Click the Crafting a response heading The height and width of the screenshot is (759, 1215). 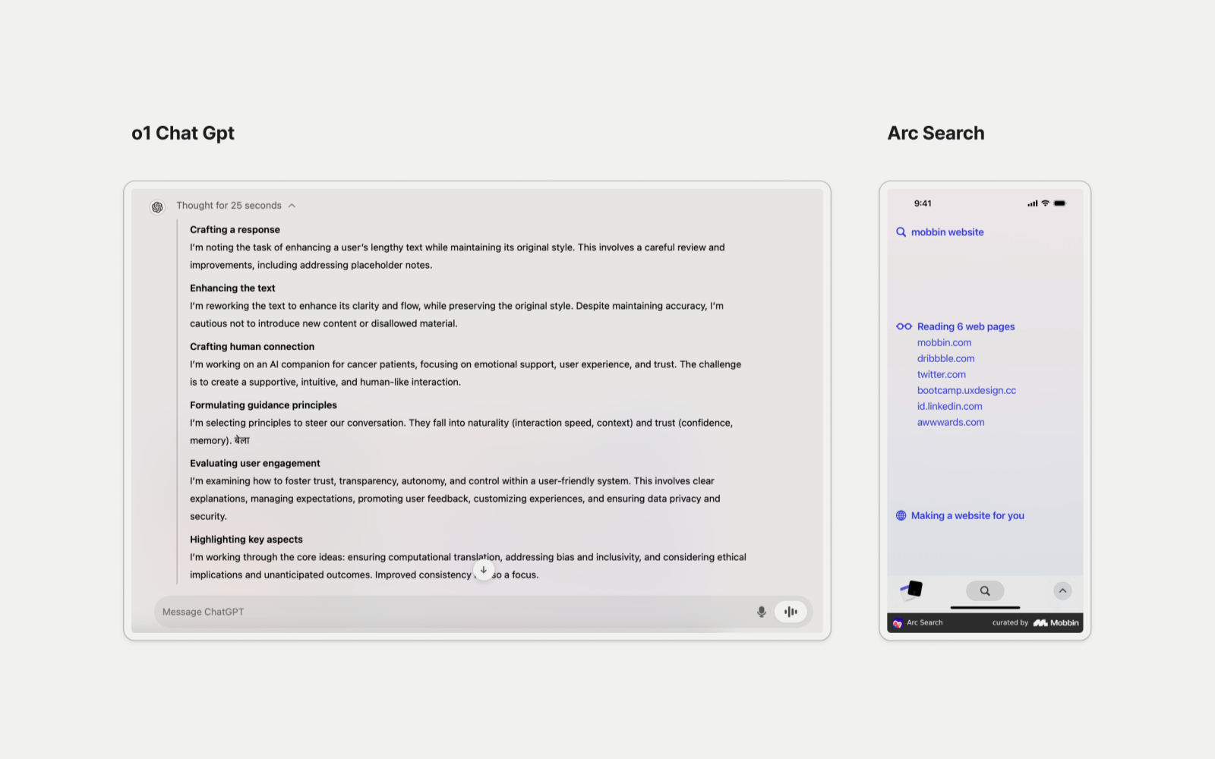(235, 229)
